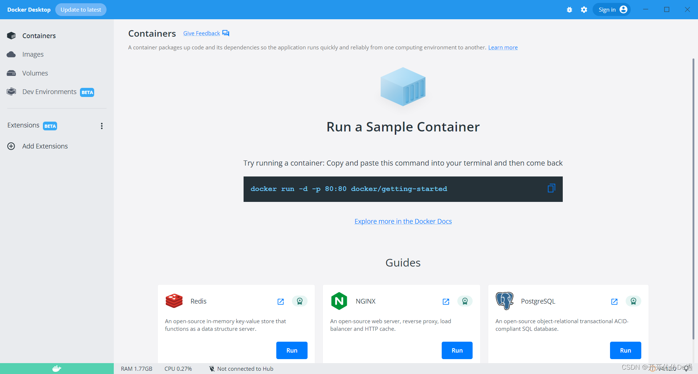
Task: Click the Redis official image badge
Action: [300, 301]
